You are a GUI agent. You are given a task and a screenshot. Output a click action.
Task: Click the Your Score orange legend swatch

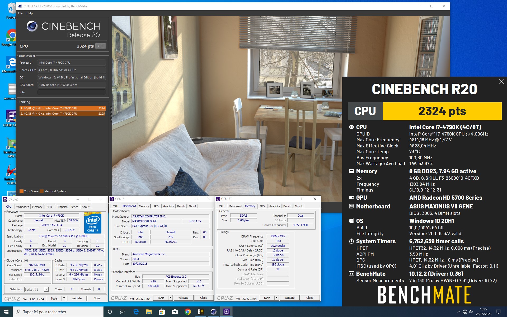pos(21,191)
